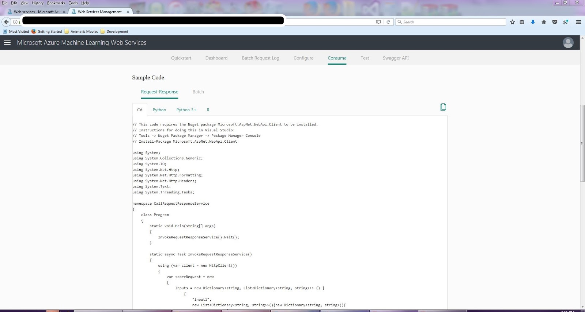Open the hamburger navigation menu
585x312 pixels.
click(x=7, y=43)
